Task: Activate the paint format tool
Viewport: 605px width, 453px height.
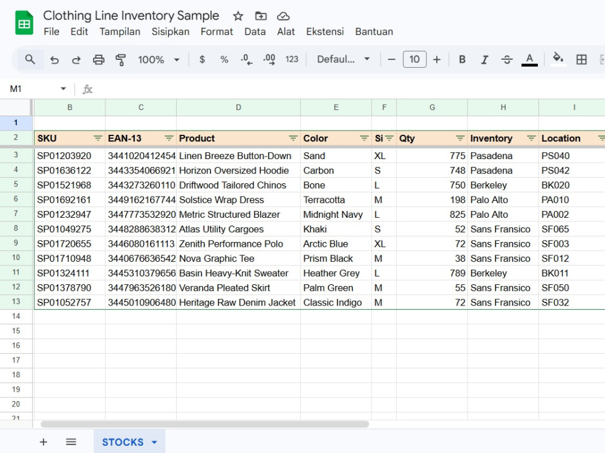Action: (x=121, y=59)
